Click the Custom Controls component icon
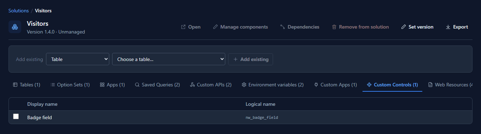 tap(369, 85)
